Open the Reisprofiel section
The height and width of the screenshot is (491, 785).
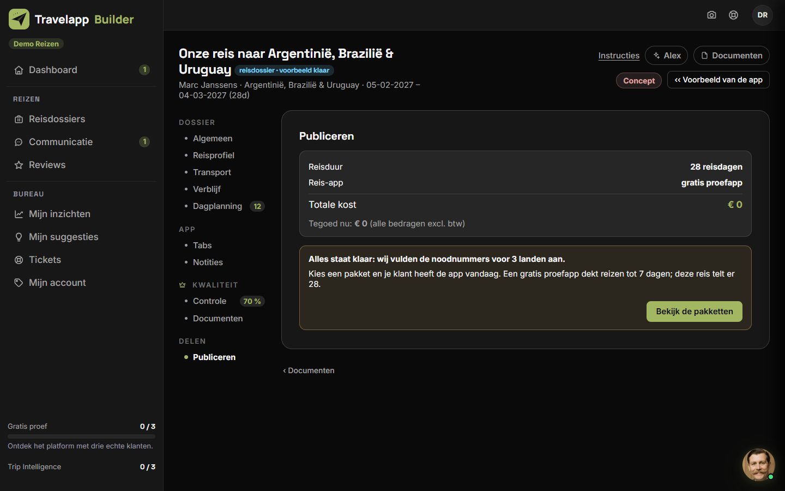213,155
